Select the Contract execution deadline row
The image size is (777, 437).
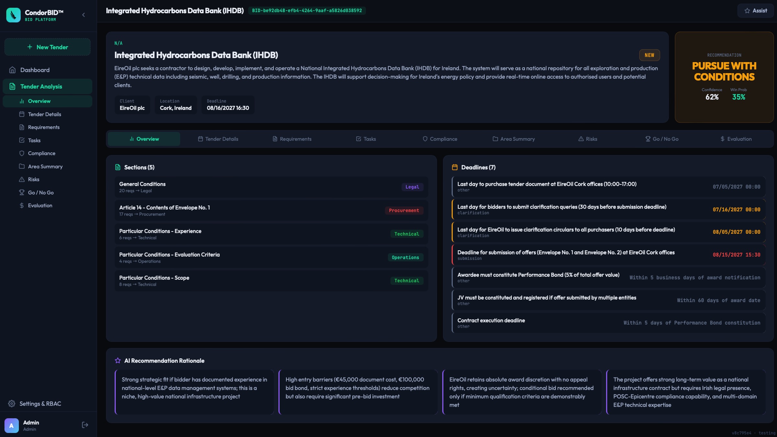click(x=609, y=323)
